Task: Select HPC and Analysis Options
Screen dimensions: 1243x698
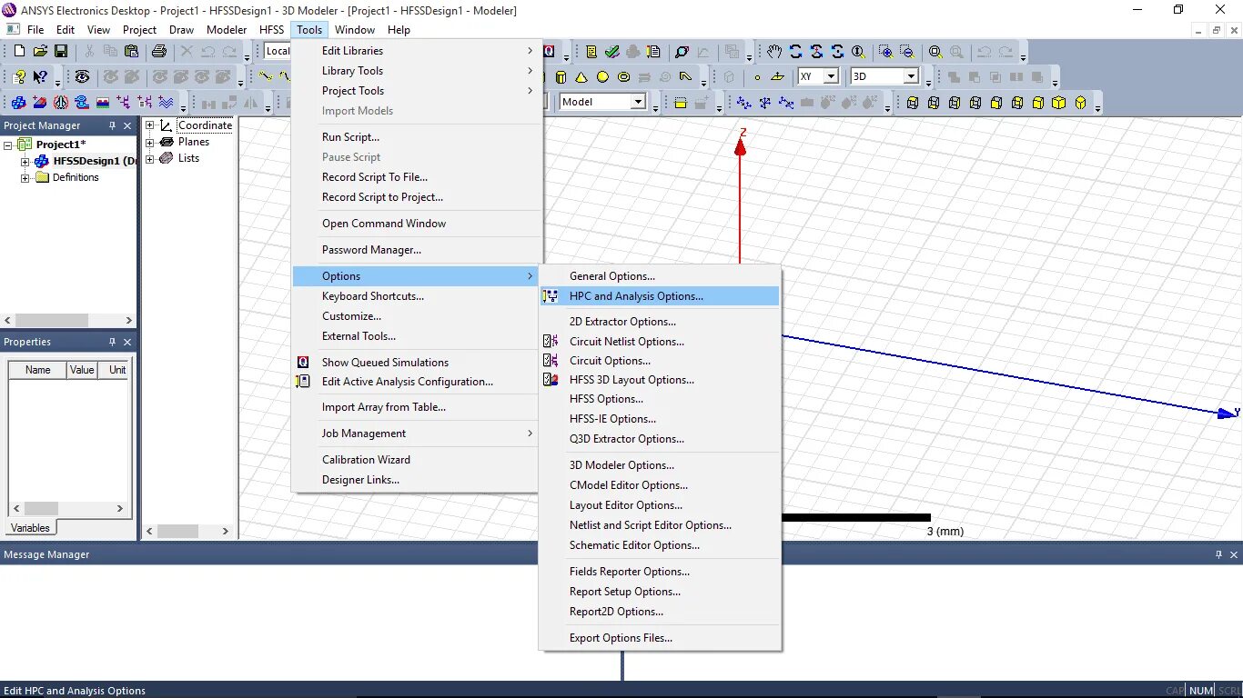Action: point(660,296)
